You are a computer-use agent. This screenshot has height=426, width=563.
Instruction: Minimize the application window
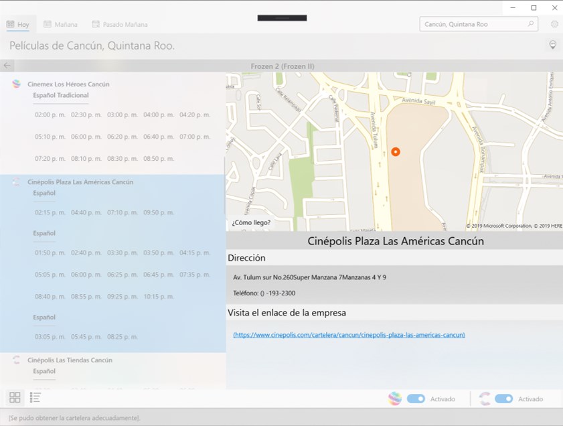point(513,7)
